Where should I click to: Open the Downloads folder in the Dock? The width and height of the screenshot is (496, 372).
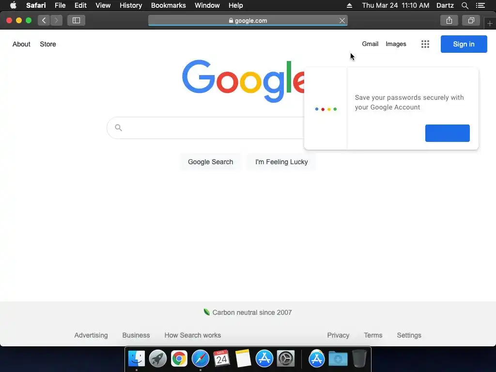pos(338,359)
